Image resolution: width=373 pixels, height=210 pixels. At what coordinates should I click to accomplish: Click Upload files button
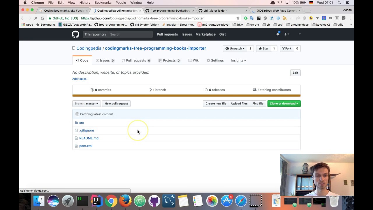coord(239,104)
